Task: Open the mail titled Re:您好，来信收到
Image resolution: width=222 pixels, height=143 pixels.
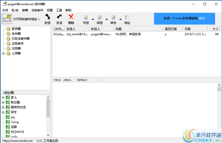Action: pyautogui.click(x=128, y=34)
